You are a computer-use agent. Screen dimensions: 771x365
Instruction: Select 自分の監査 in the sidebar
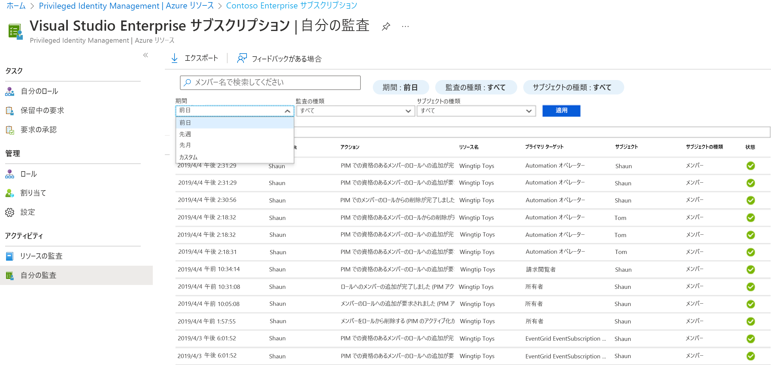pos(76,275)
